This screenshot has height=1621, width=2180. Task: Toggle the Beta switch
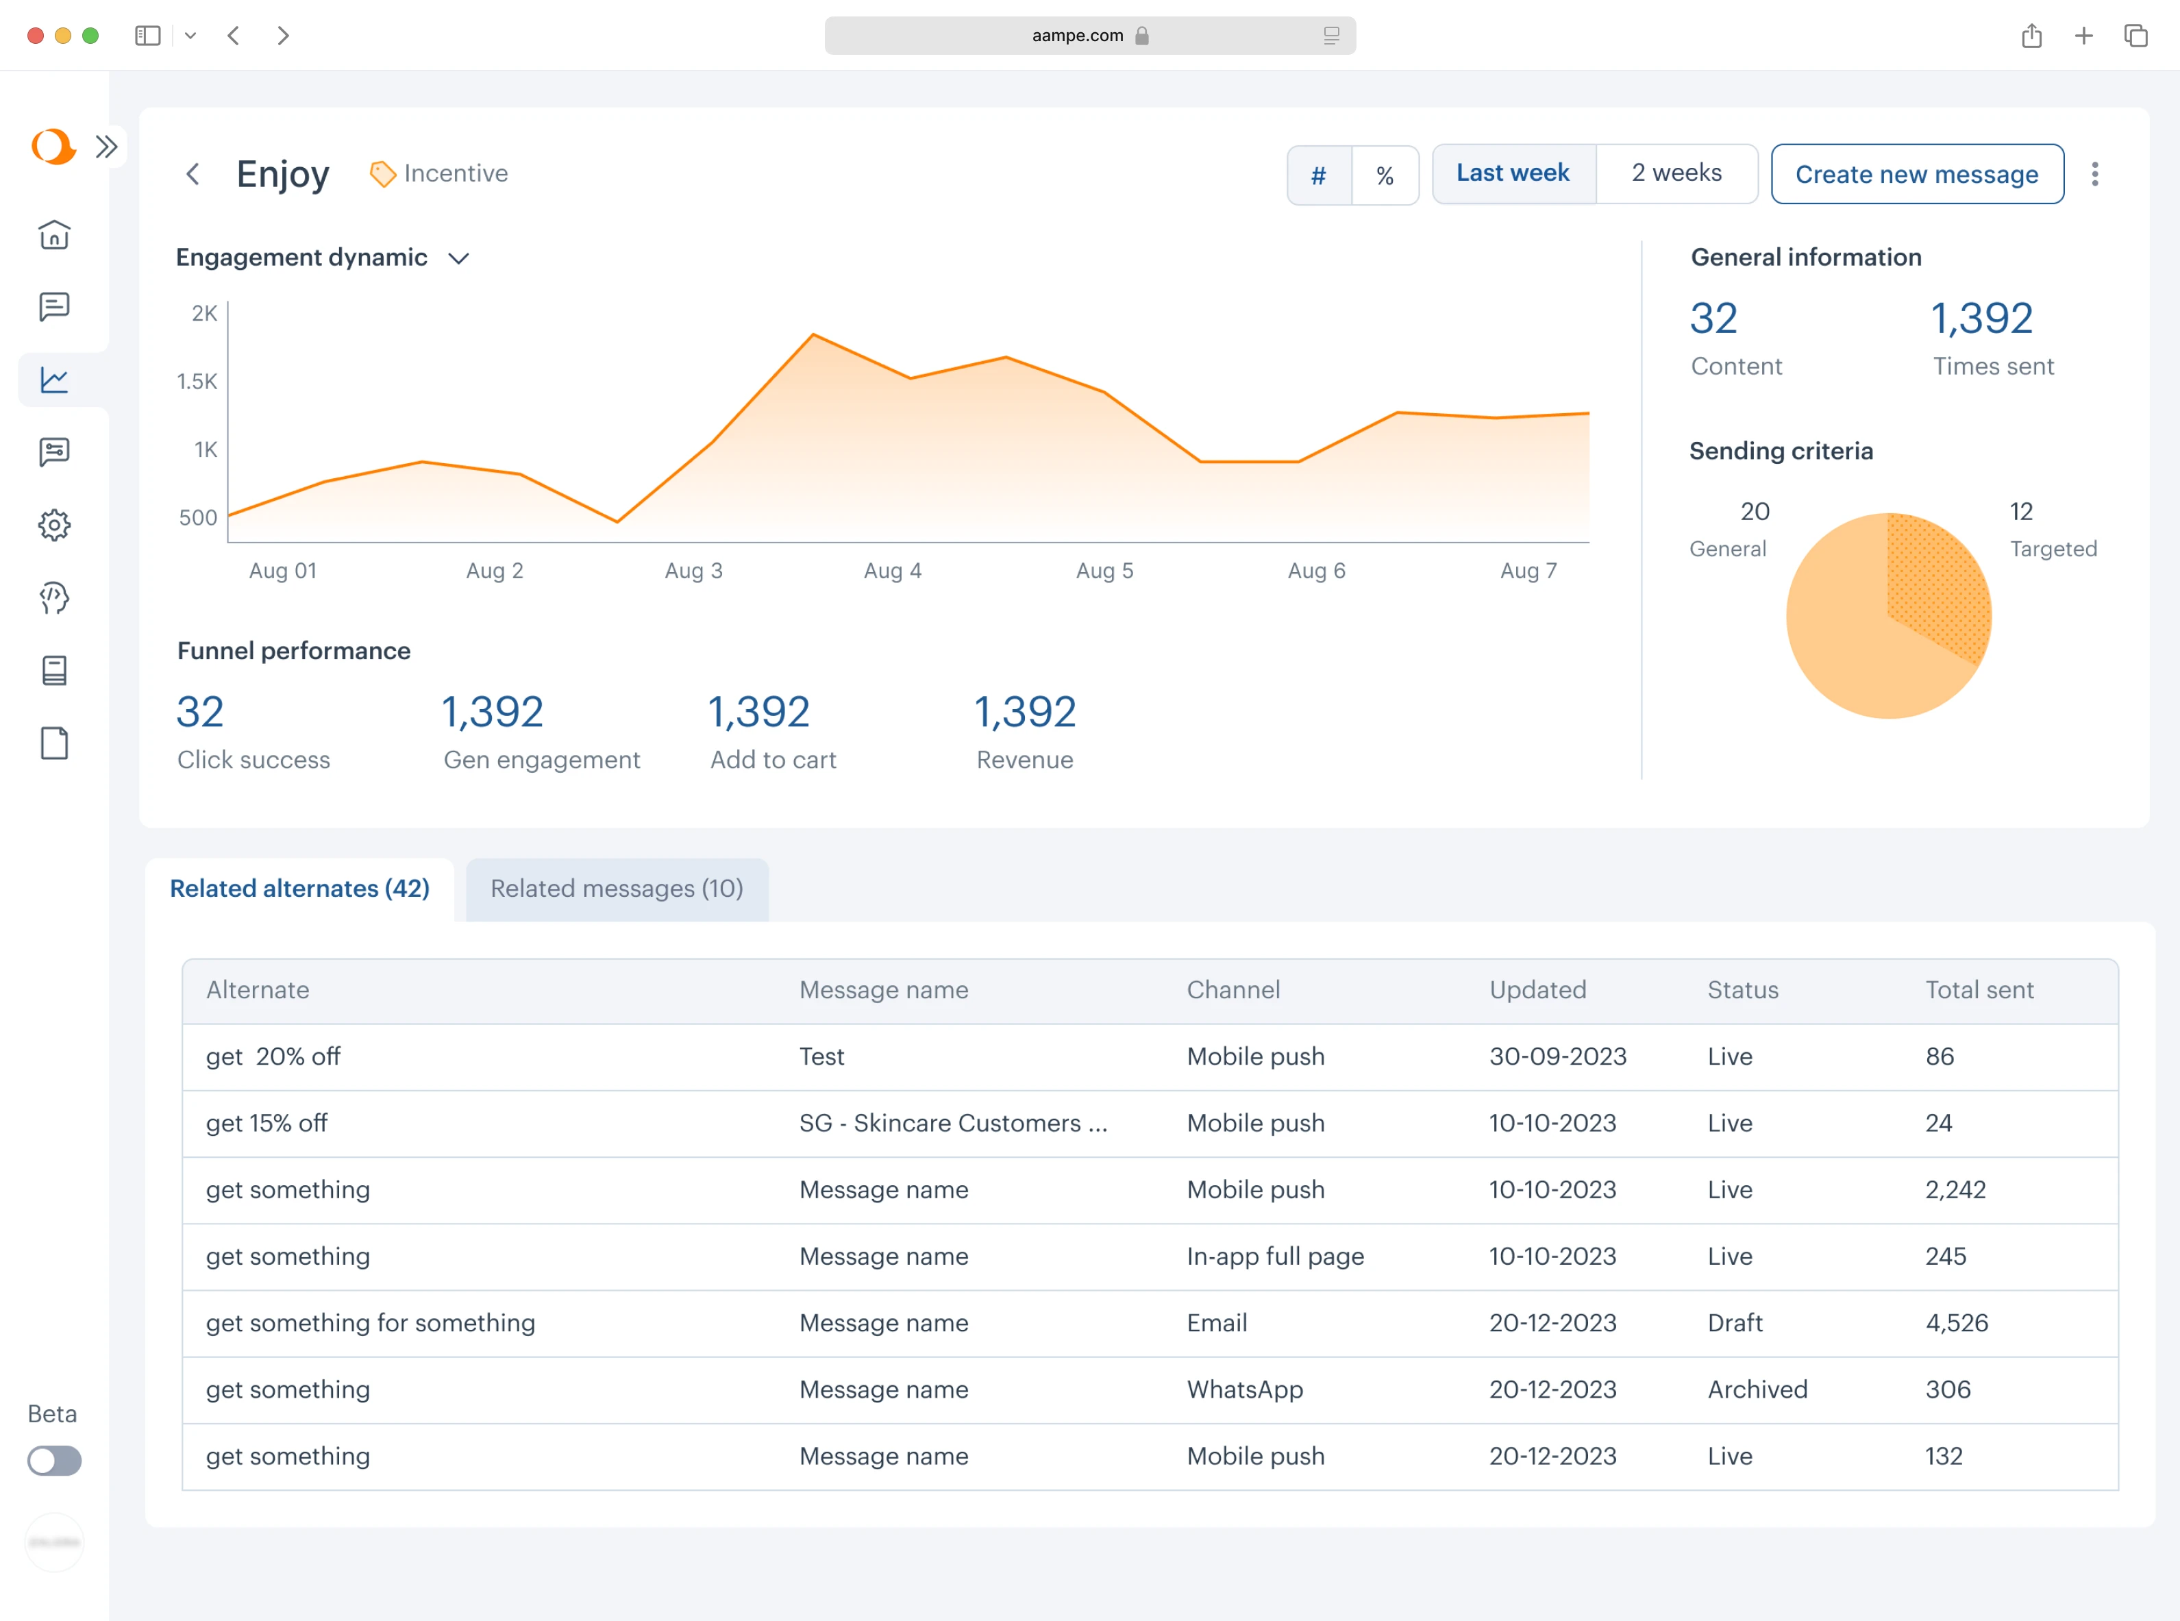54,1460
